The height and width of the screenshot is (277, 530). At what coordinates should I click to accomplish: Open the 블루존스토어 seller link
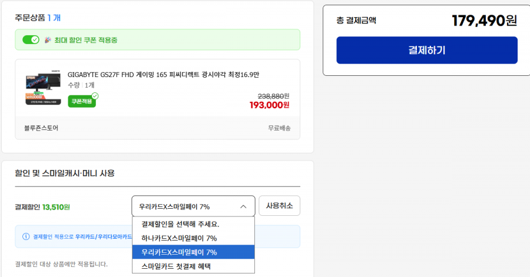pyautogui.click(x=41, y=128)
